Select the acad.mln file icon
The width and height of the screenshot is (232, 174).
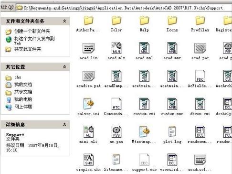[116, 48]
